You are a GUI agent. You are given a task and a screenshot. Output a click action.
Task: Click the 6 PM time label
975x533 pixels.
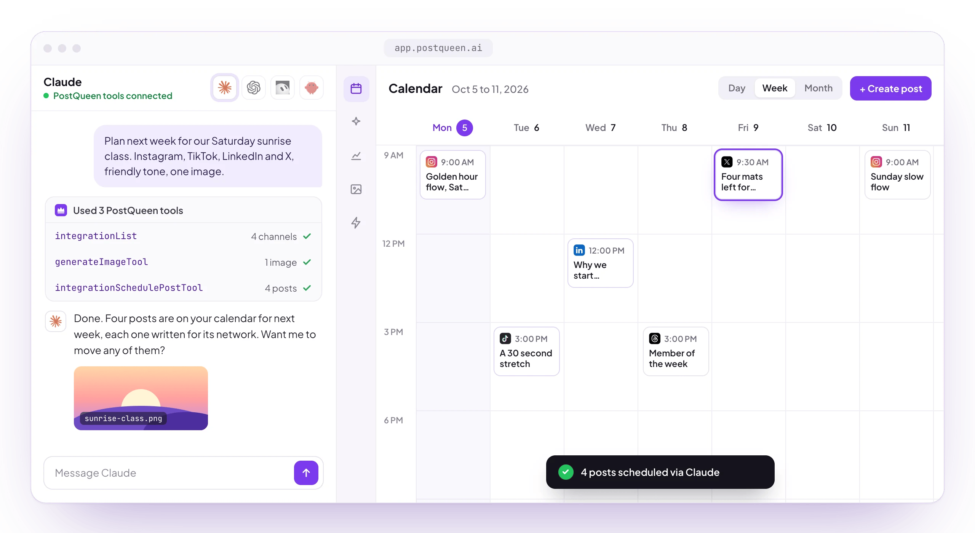point(393,420)
